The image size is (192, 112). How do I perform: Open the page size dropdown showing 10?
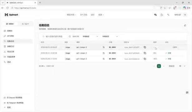coord(182,66)
